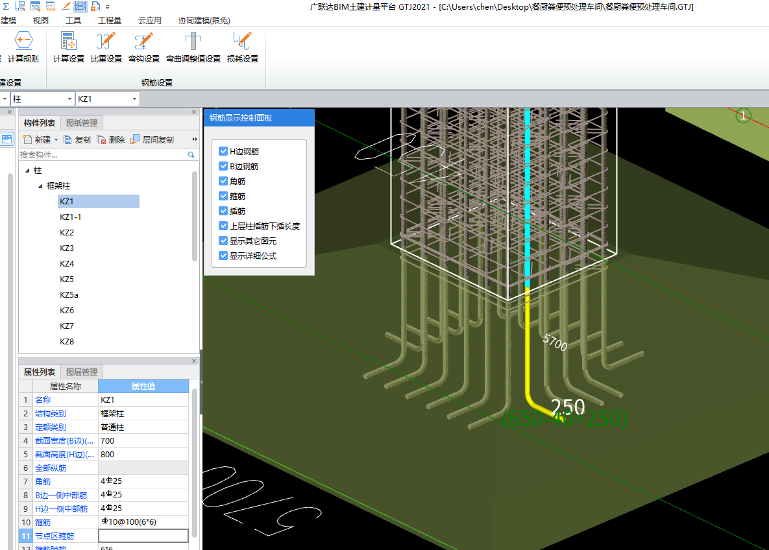This screenshot has width=769, height=550.
Task: Close the component list panel
Action: tap(194, 112)
